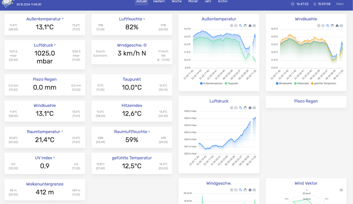This screenshot has width=353, height=204.
Task: Zoom in on the Außentemperatur chart
Action: [231, 25]
